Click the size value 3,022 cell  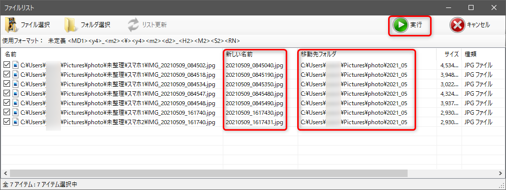[x=449, y=84]
